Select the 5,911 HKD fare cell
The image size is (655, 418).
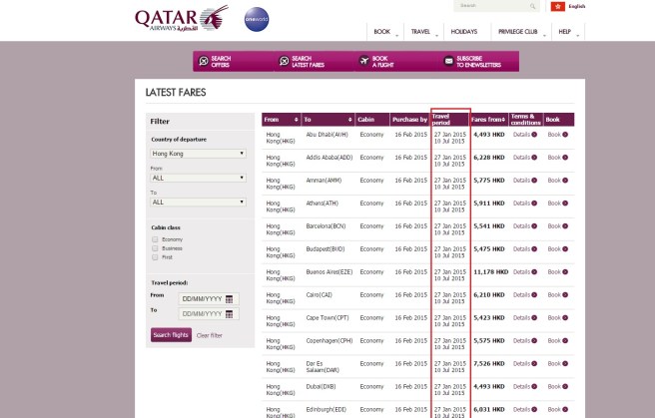point(489,204)
